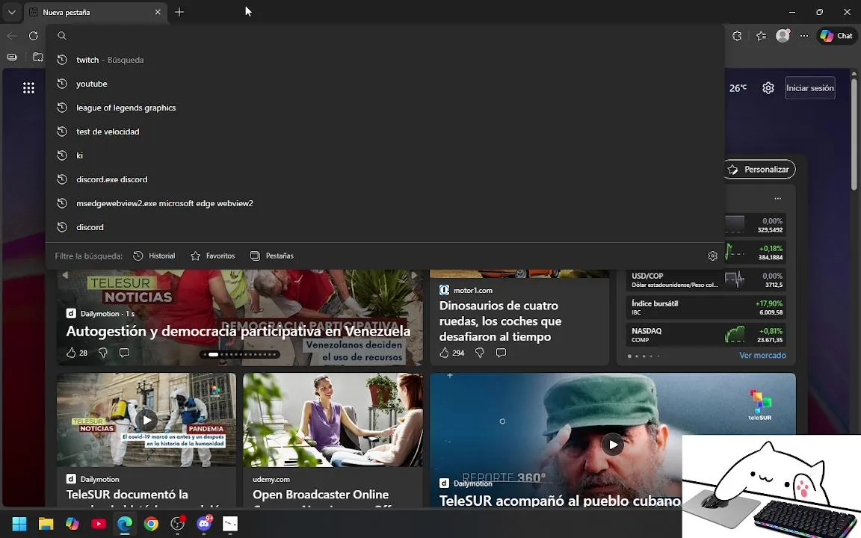
Task: Choose league of legends graphics suggestion
Action: click(384, 108)
